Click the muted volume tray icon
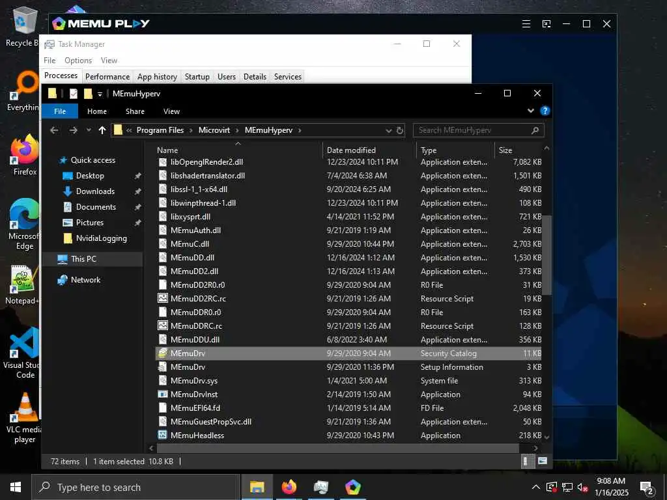This screenshot has height=500, width=667. pyautogui.click(x=582, y=487)
